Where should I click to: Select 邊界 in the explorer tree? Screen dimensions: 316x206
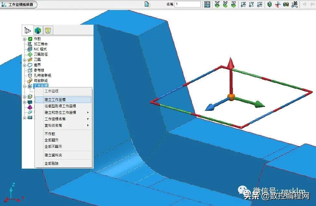37,65
